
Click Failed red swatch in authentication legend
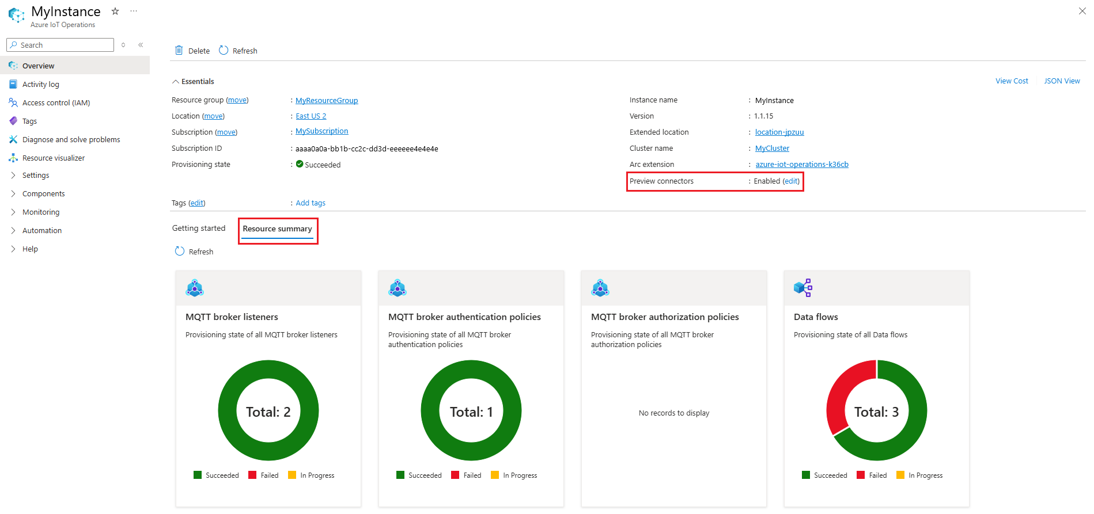455,475
